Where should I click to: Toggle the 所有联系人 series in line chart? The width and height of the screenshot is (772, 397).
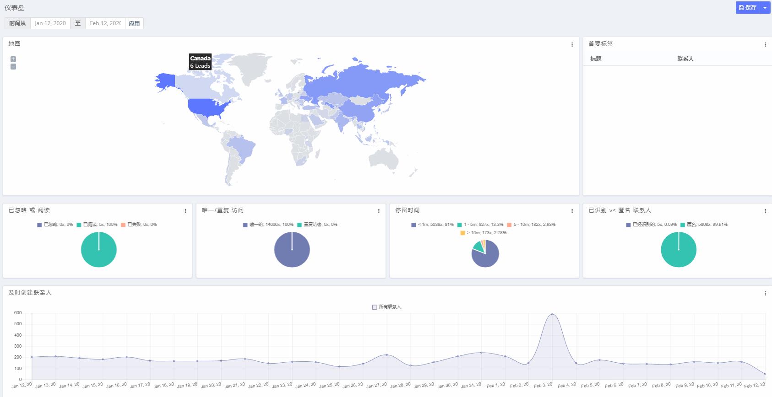click(387, 307)
